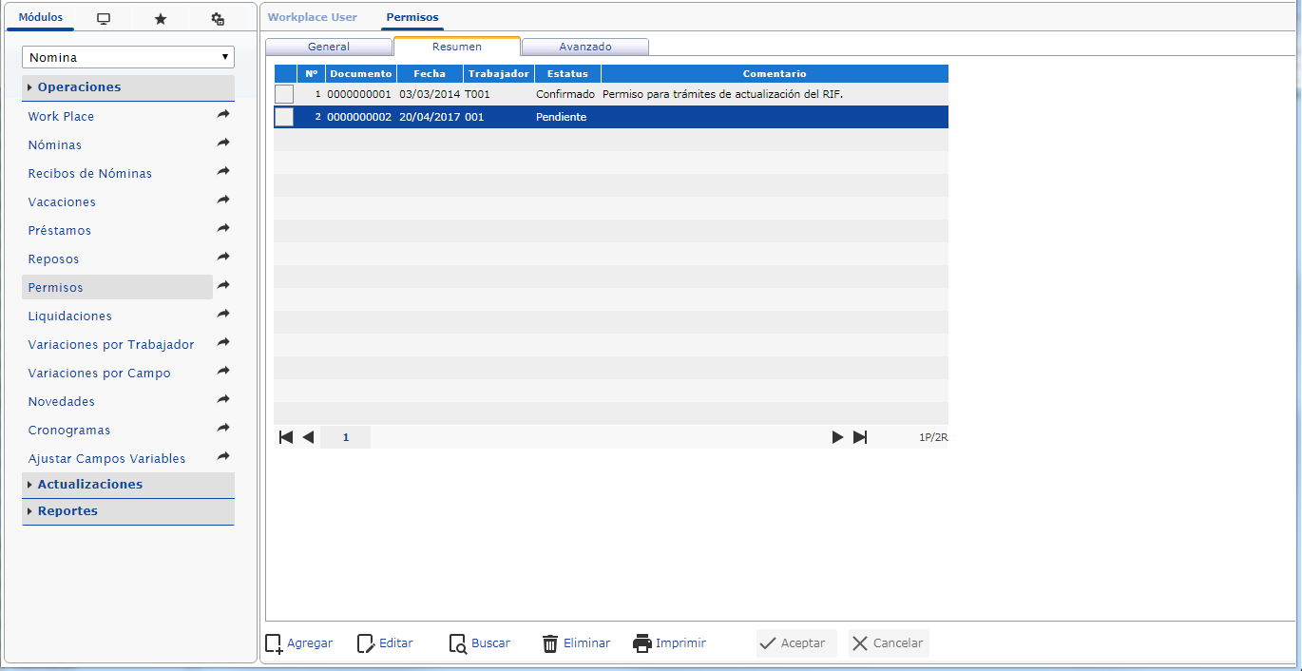Open the favorites star tab
The image size is (1302, 671).
pos(161,19)
